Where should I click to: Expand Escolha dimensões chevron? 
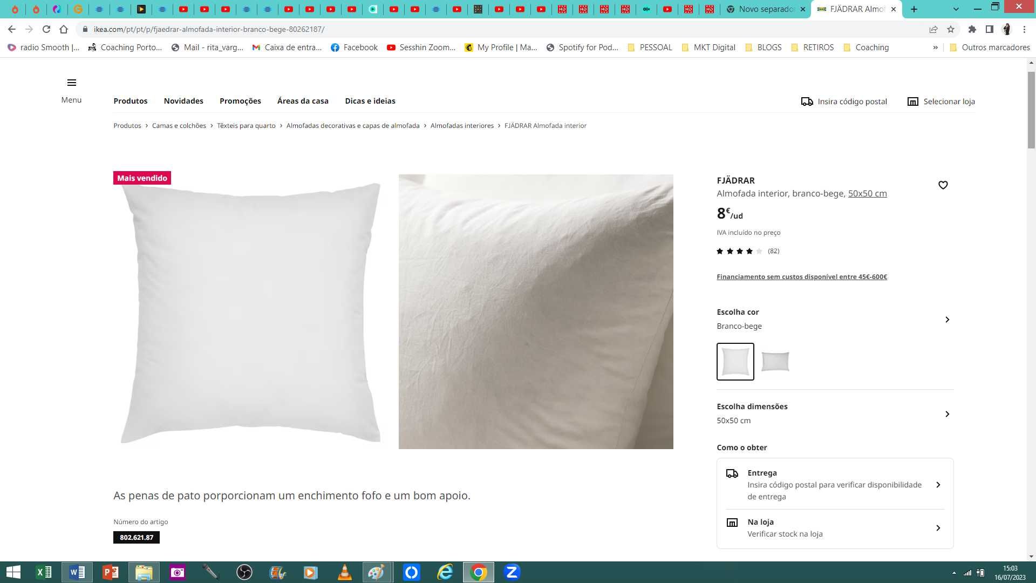click(x=947, y=414)
